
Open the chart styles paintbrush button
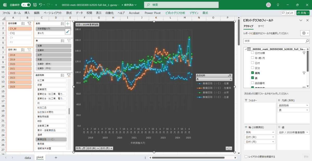68,31
